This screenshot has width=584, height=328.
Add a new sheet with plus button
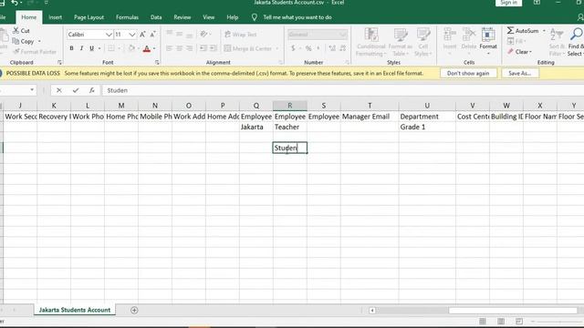point(134,310)
